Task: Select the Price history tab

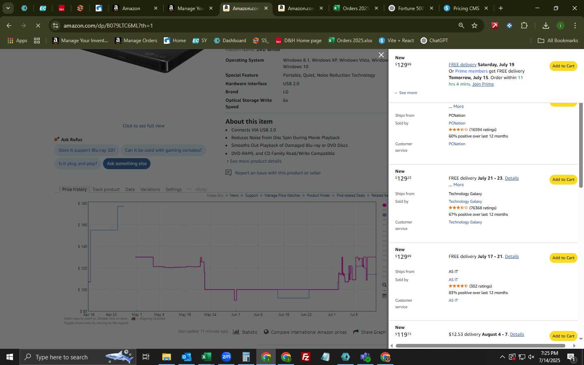Action: (74, 189)
